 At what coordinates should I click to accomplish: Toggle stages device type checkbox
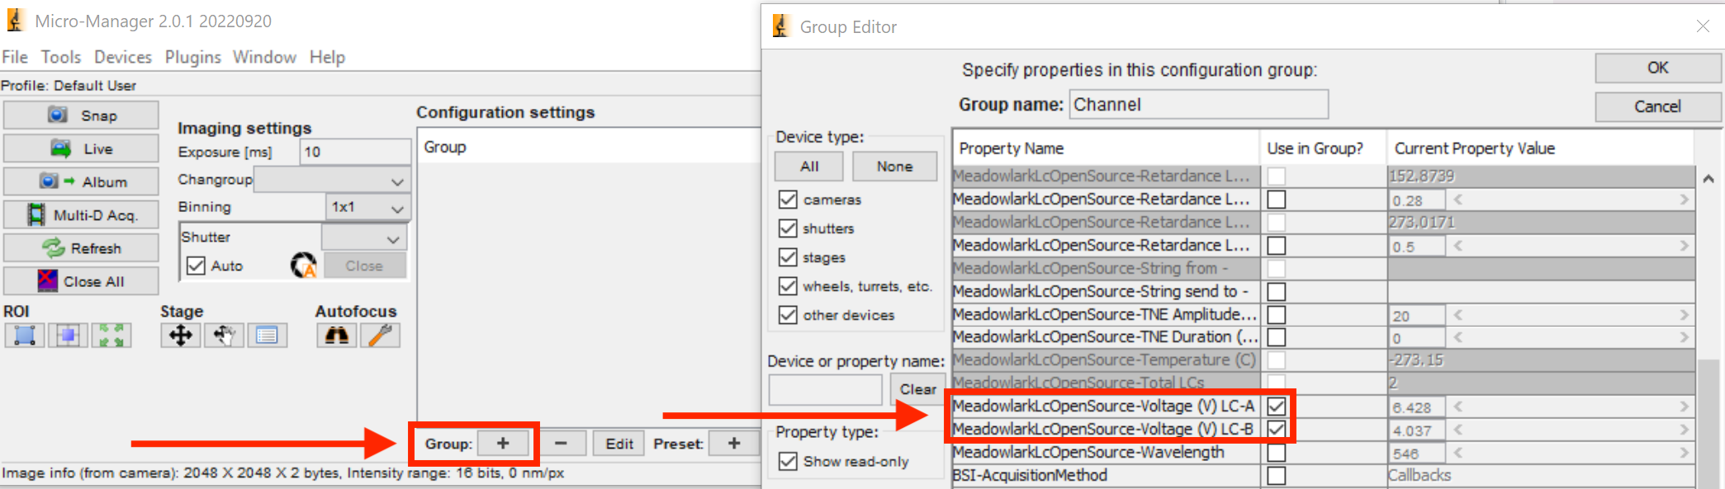pos(788,257)
